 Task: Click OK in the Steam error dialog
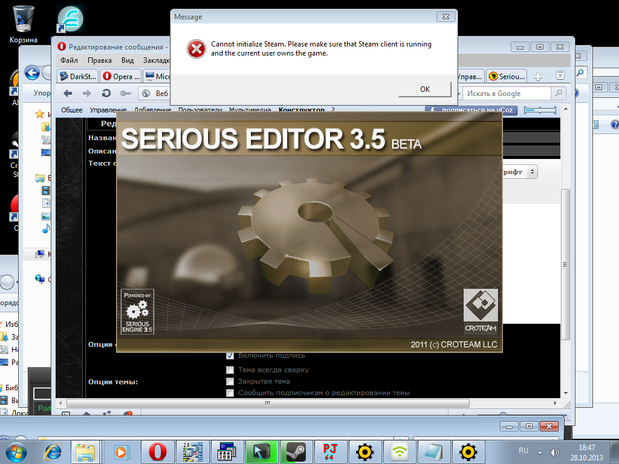coord(425,89)
